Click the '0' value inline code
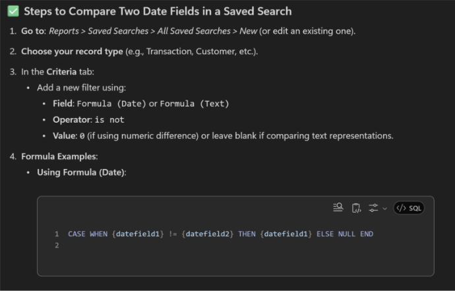 (82, 137)
